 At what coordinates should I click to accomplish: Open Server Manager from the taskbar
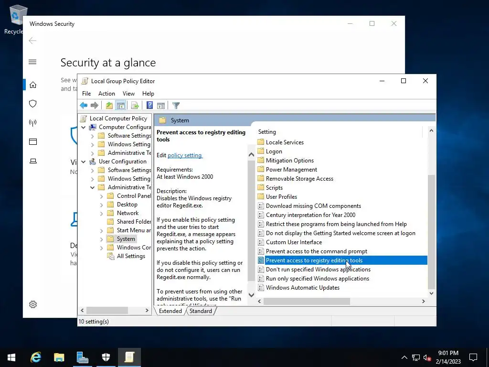82,357
